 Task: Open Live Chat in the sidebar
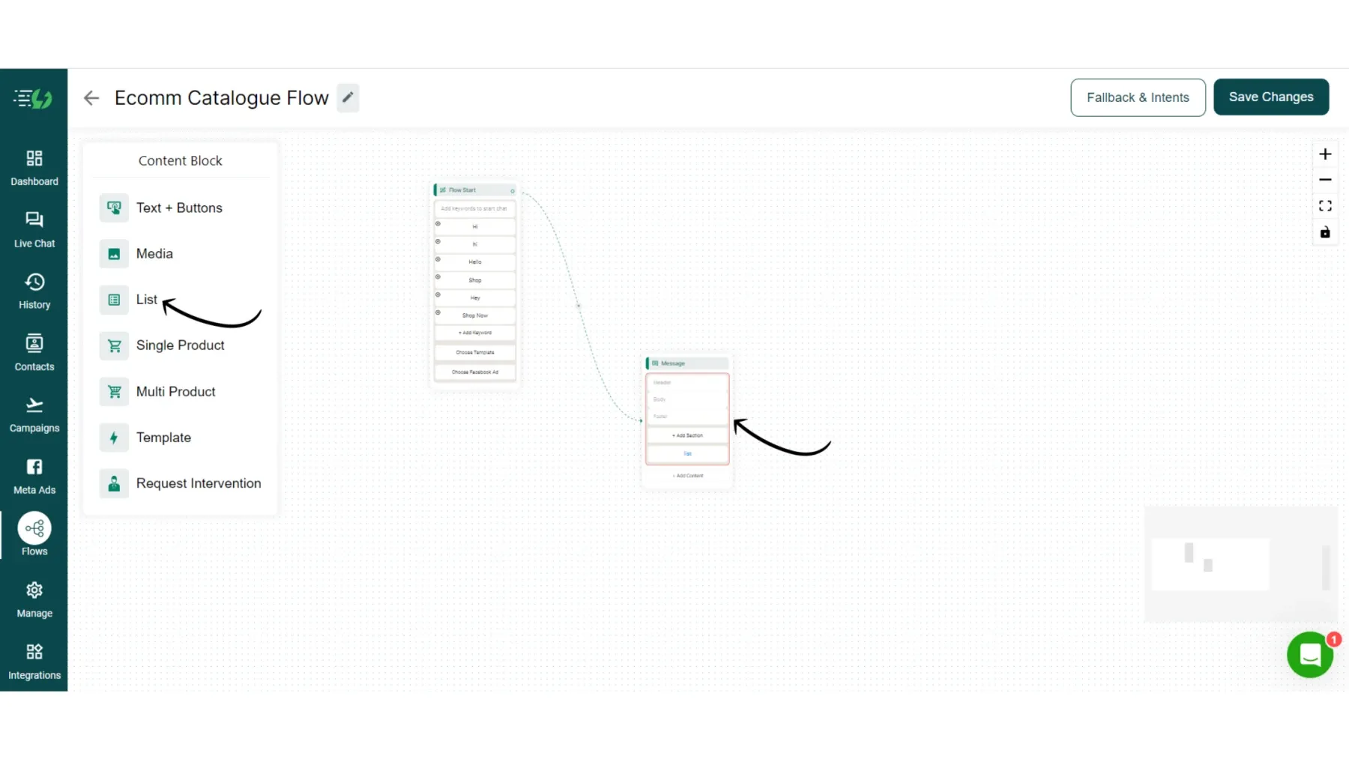pos(34,229)
